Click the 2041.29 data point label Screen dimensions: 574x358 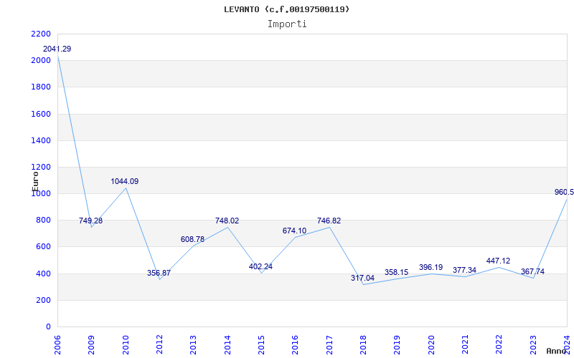tap(57, 49)
